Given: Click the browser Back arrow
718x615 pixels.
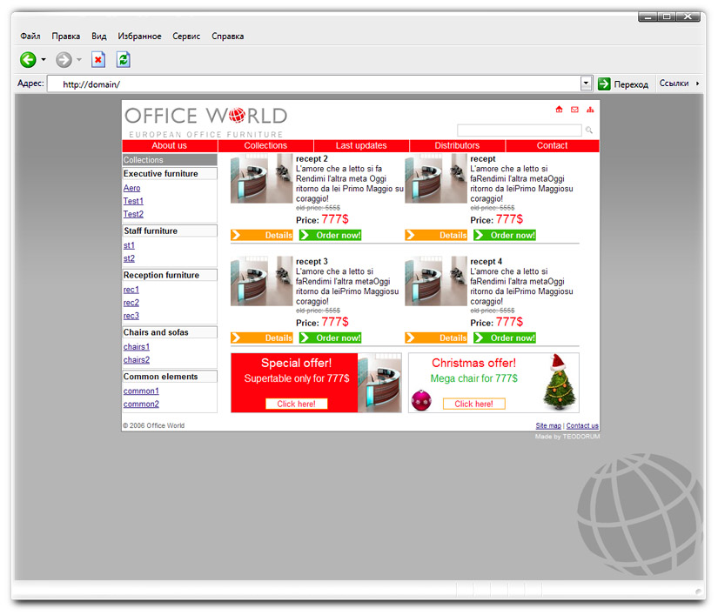Looking at the screenshot, I should [x=28, y=60].
